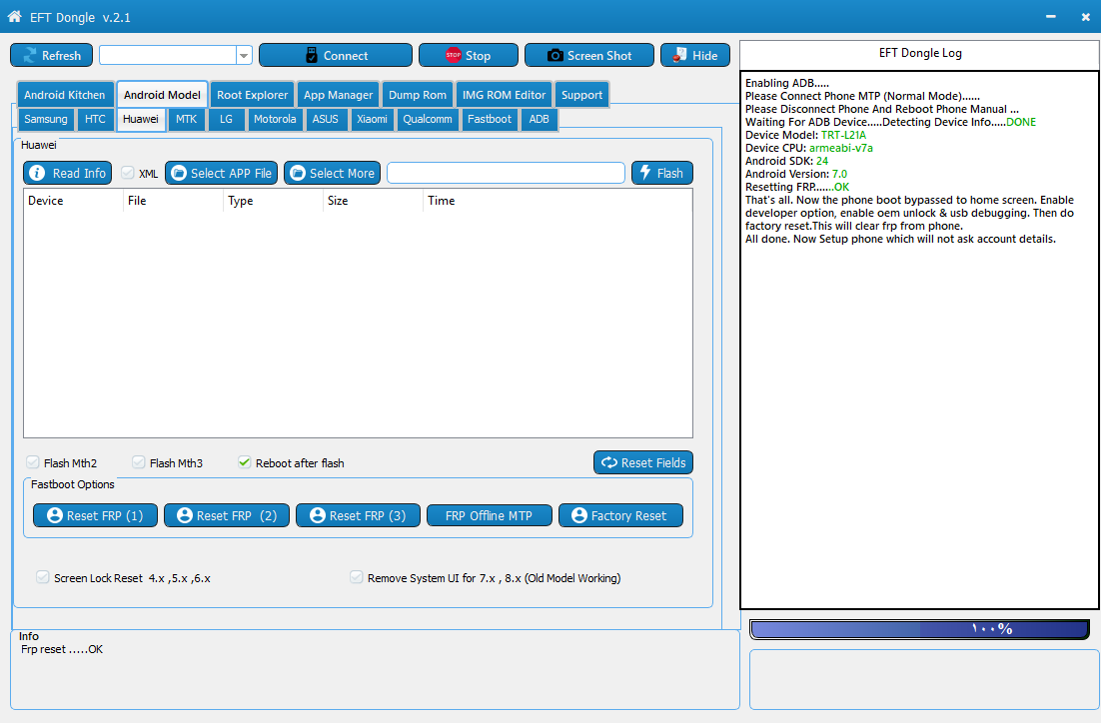Open the device port dropdown arrow

(244, 56)
